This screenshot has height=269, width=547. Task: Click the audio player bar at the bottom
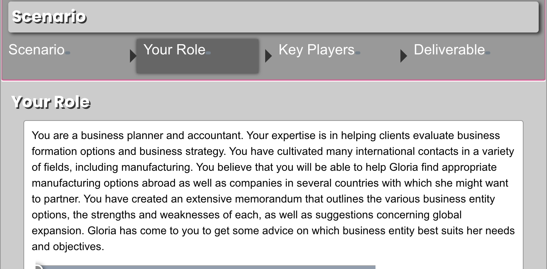click(206, 267)
